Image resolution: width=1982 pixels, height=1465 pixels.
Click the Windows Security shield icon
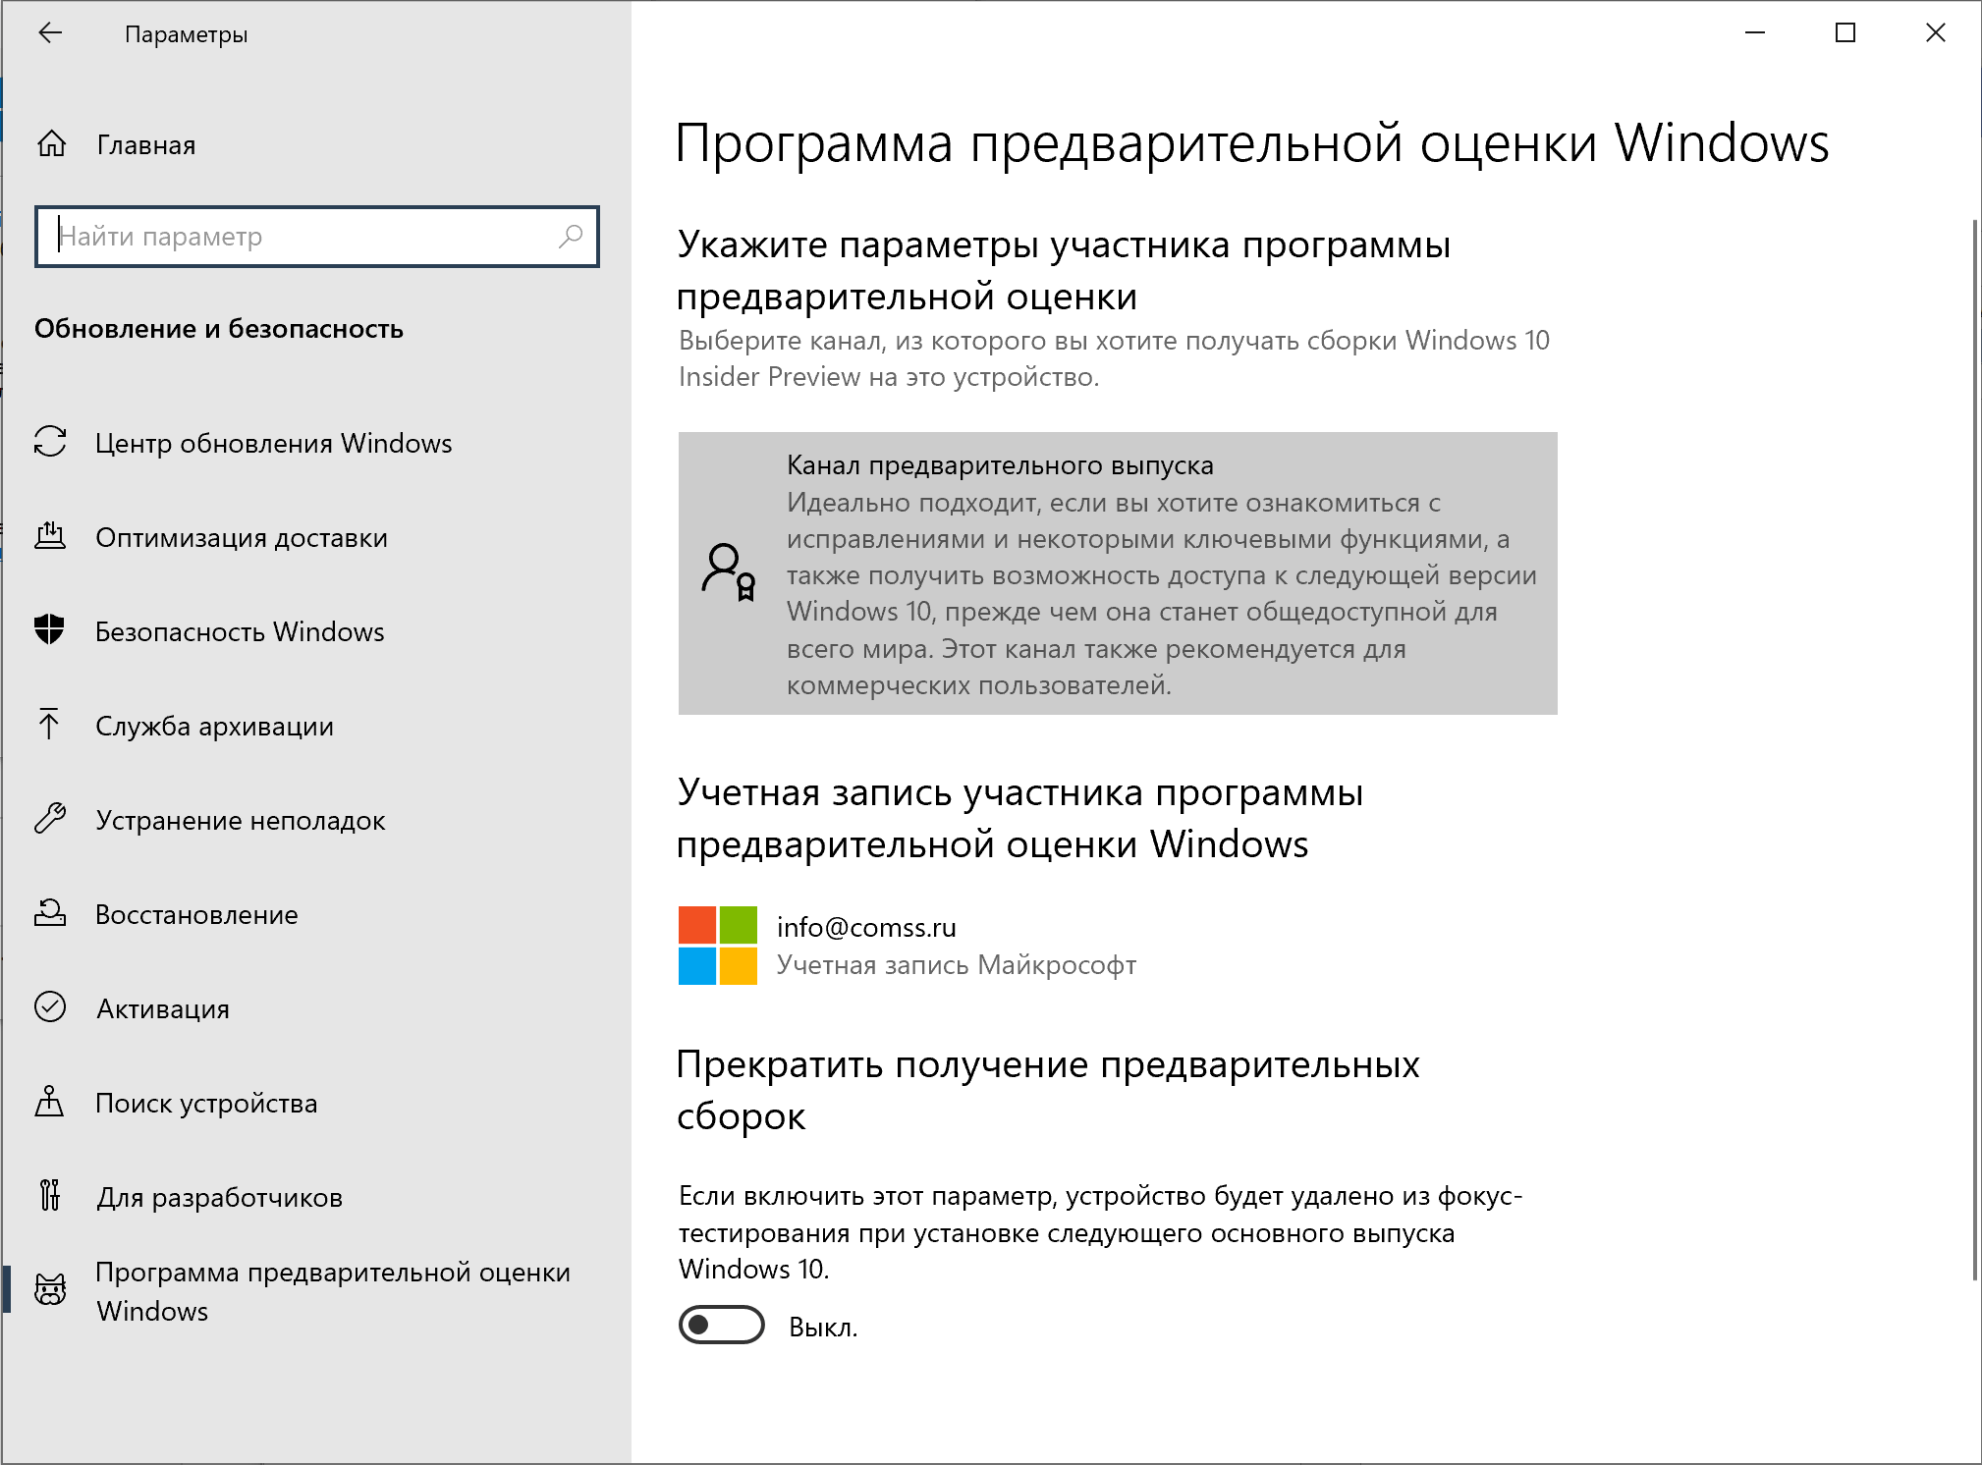click(50, 630)
